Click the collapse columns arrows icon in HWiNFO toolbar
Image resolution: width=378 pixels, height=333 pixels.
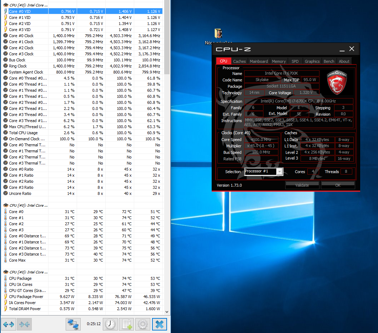point(24,324)
